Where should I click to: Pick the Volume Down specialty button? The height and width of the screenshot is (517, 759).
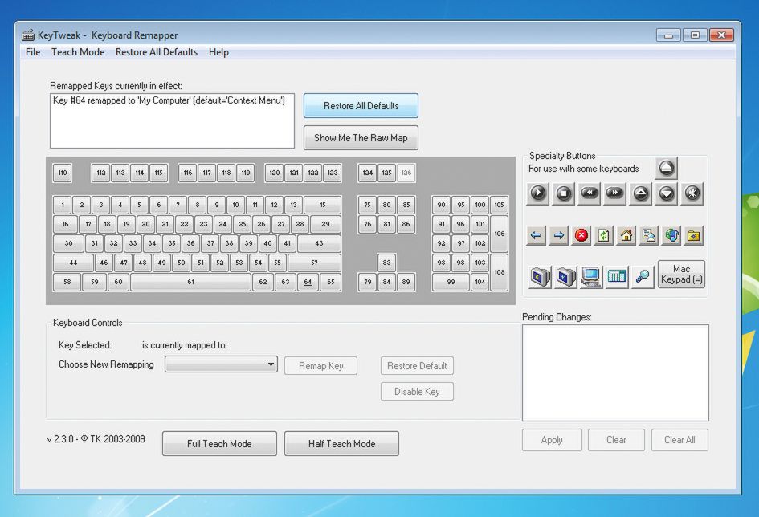pyautogui.click(x=667, y=193)
